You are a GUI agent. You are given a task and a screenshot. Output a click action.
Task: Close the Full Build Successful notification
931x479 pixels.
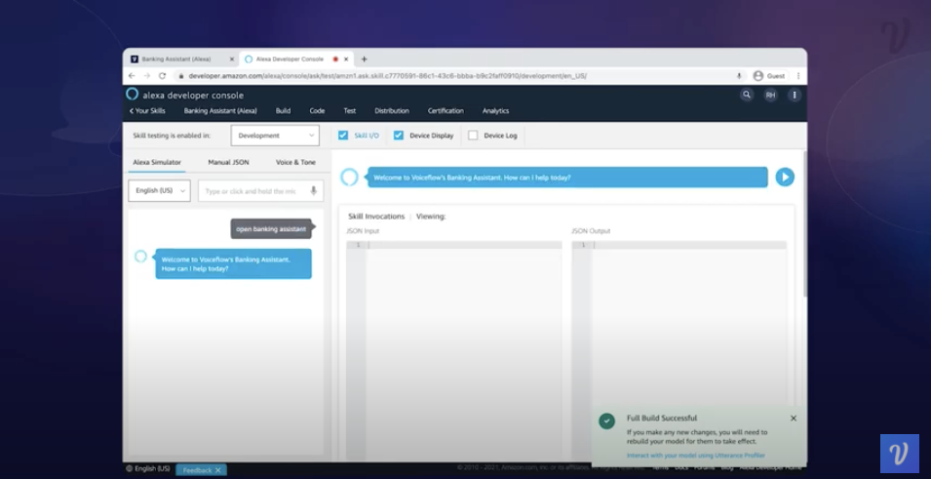tap(794, 418)
